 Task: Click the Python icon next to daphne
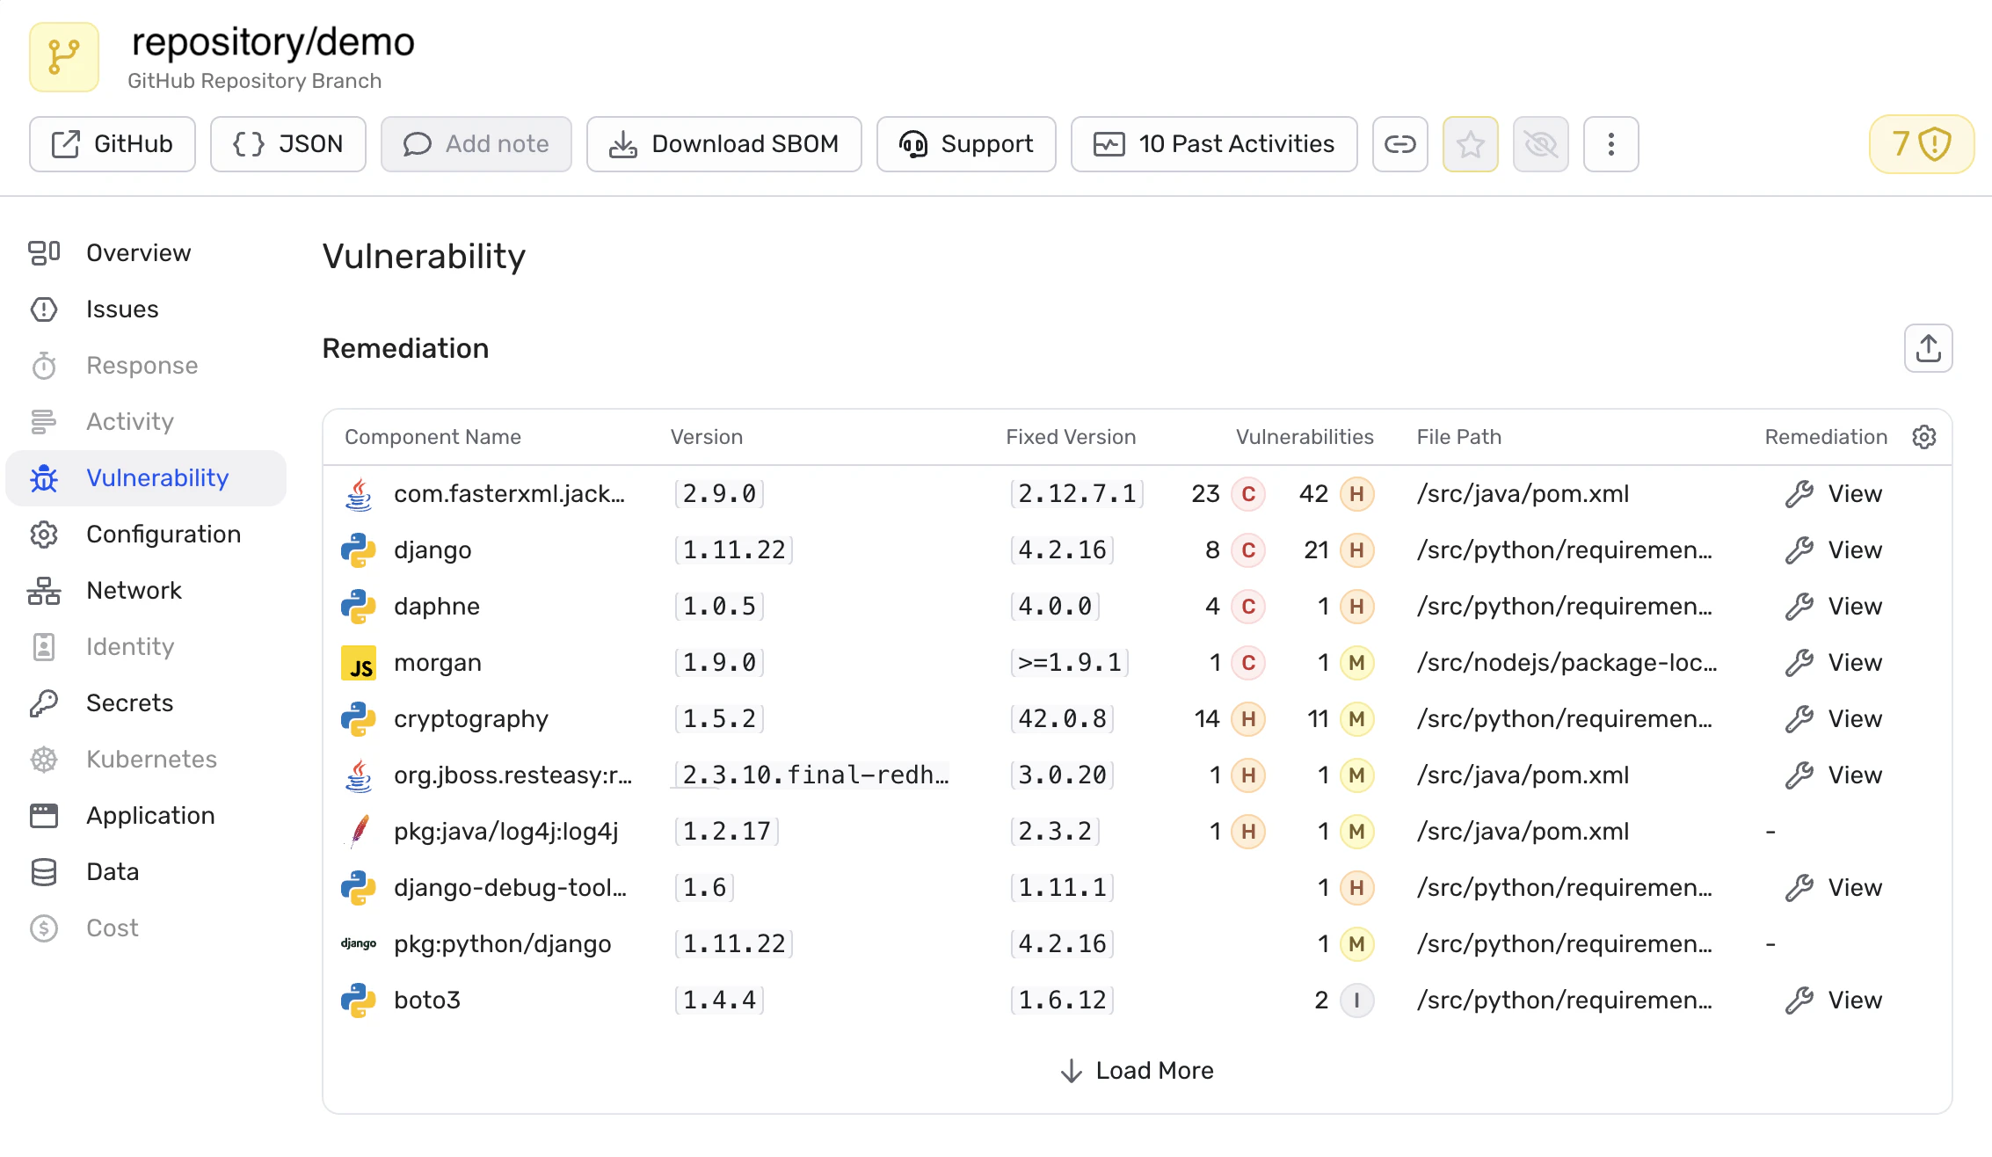[359, 607]
